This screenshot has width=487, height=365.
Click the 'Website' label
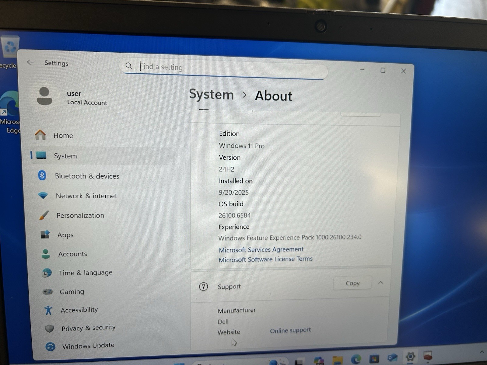[x=229, y=332]
